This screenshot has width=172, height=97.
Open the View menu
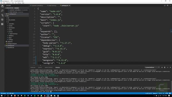(13, 3)
